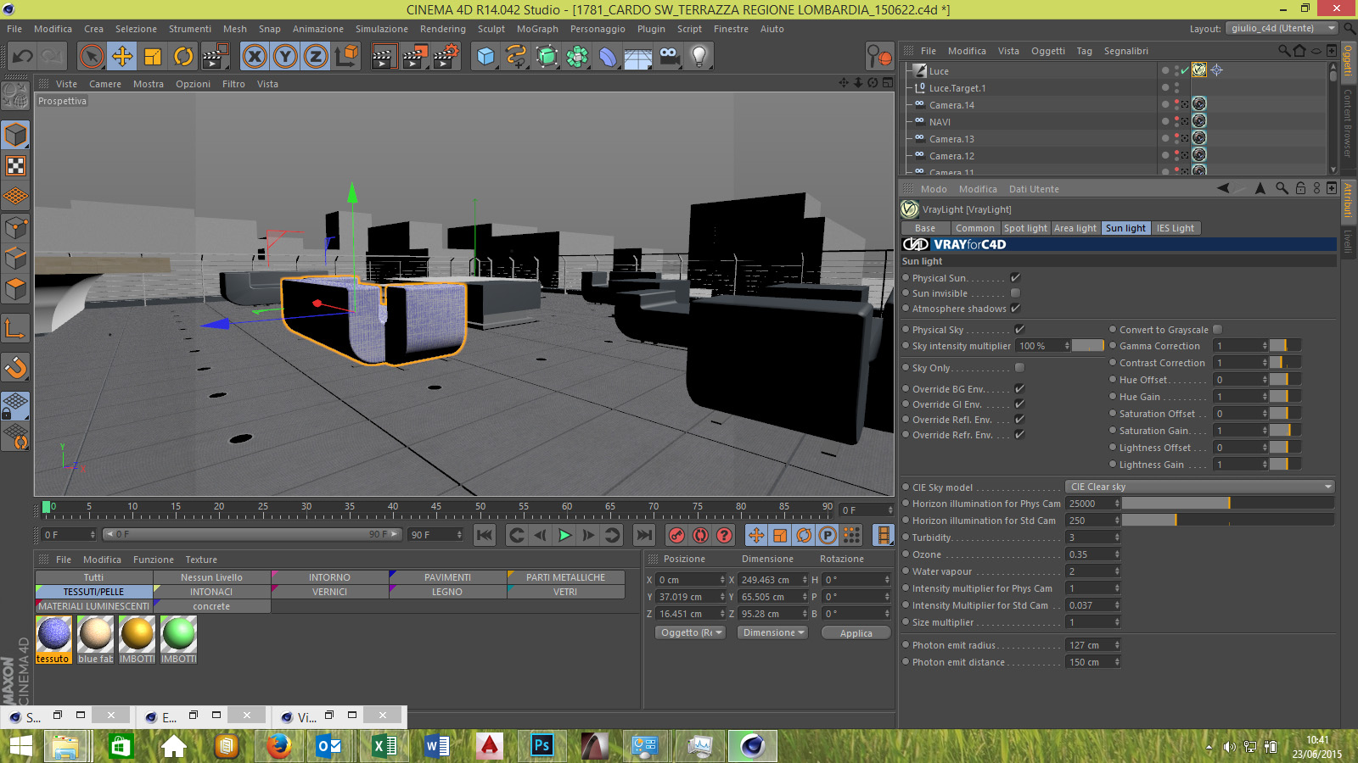Click the light bulb Light icon
The height and width of the screenshot is (763, 1358).
[699, 57]
